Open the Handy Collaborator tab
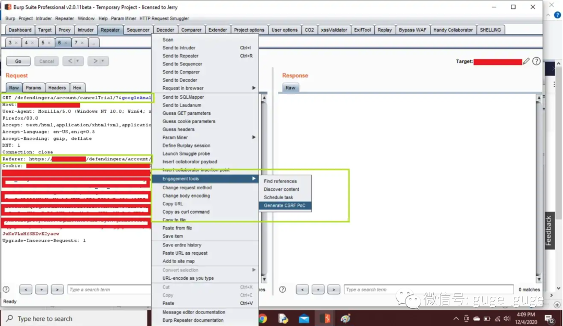Image resolution: width=563 pixels, height=326 pixels. pyautogui.click(x=453, y=30)
